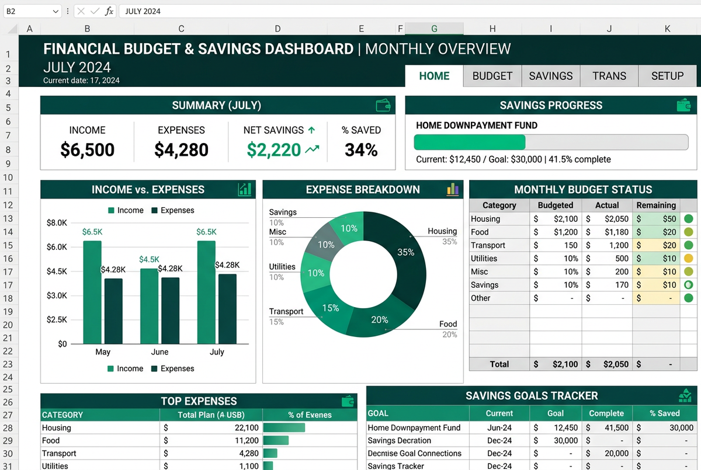Click the Home Downpayment Fund goal row
Viewport: 701px width, 470px height.
click(532, 428)
